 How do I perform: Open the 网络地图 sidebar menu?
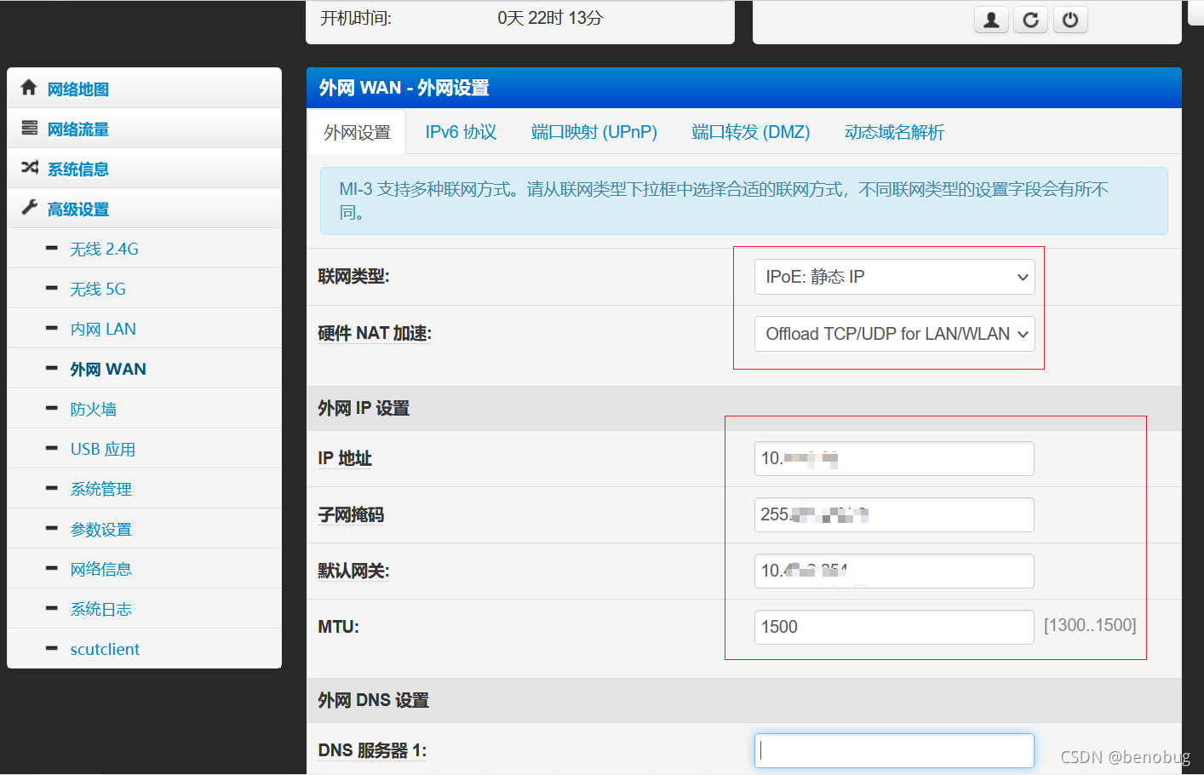point(144,89)
